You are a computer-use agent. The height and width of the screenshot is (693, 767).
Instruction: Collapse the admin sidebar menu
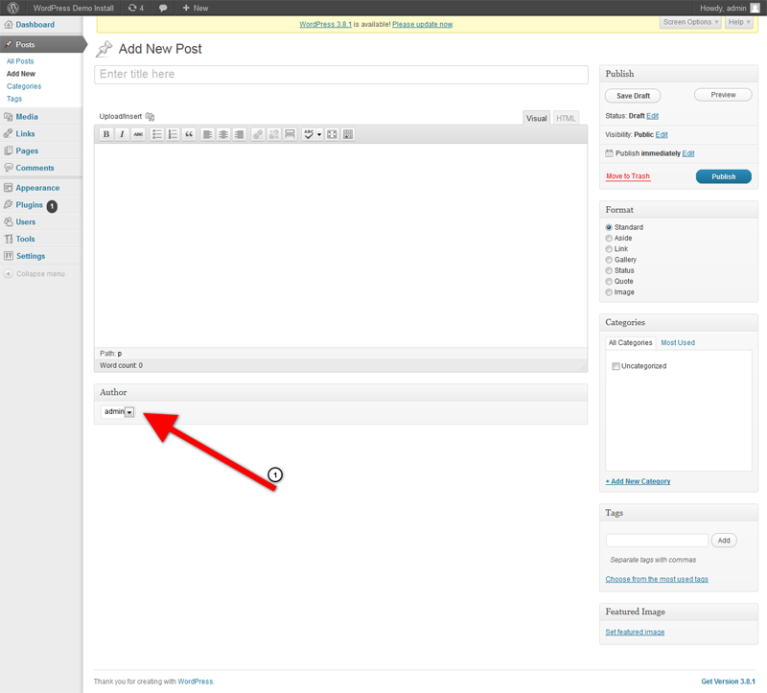click(35, 274)
